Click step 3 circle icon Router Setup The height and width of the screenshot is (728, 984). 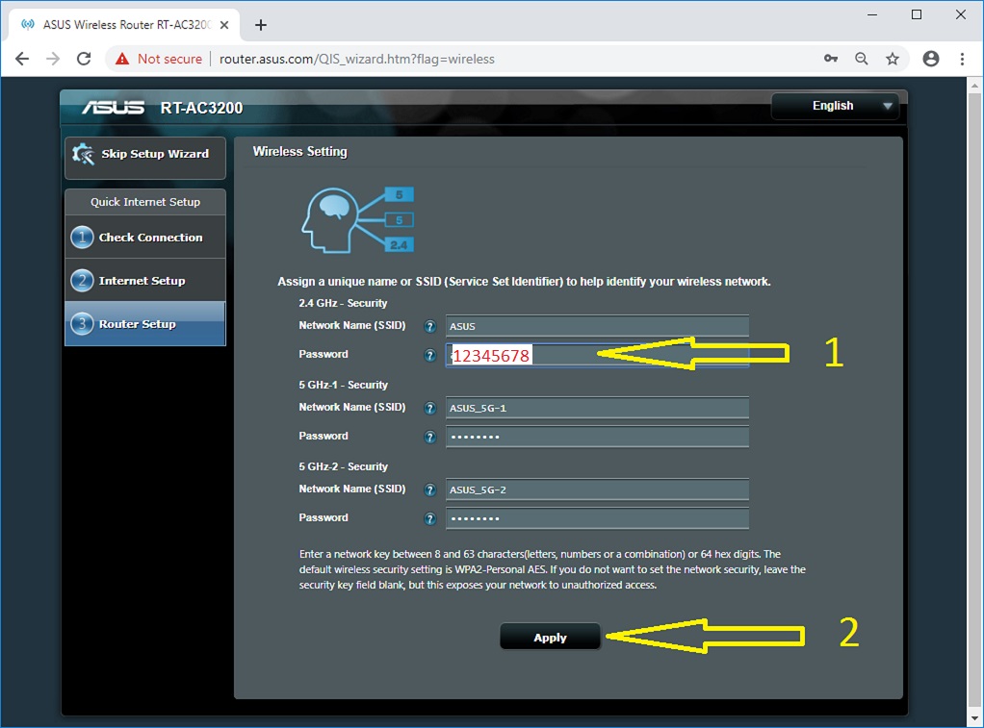[82, 323]
